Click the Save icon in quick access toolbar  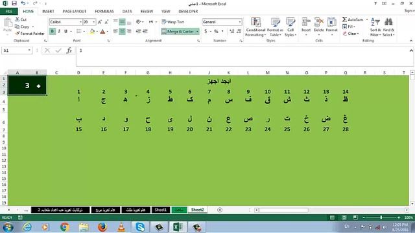[14, 3]
